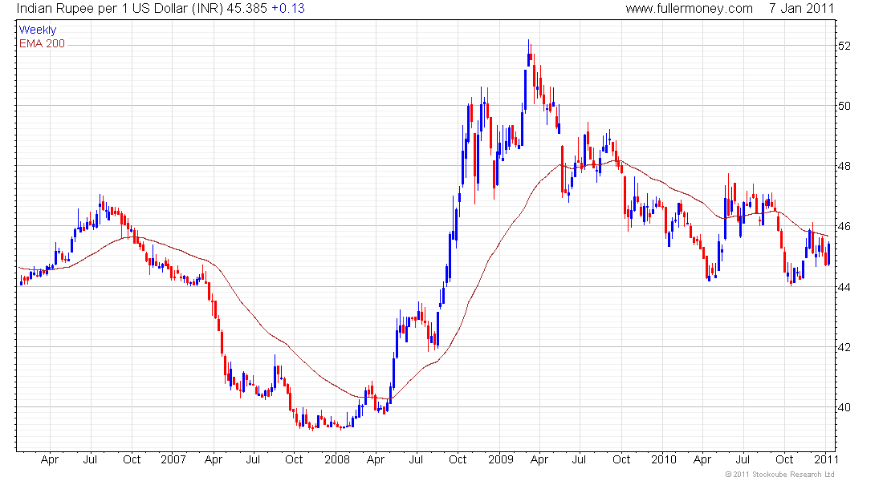Click the 48 price axis label

844,166
